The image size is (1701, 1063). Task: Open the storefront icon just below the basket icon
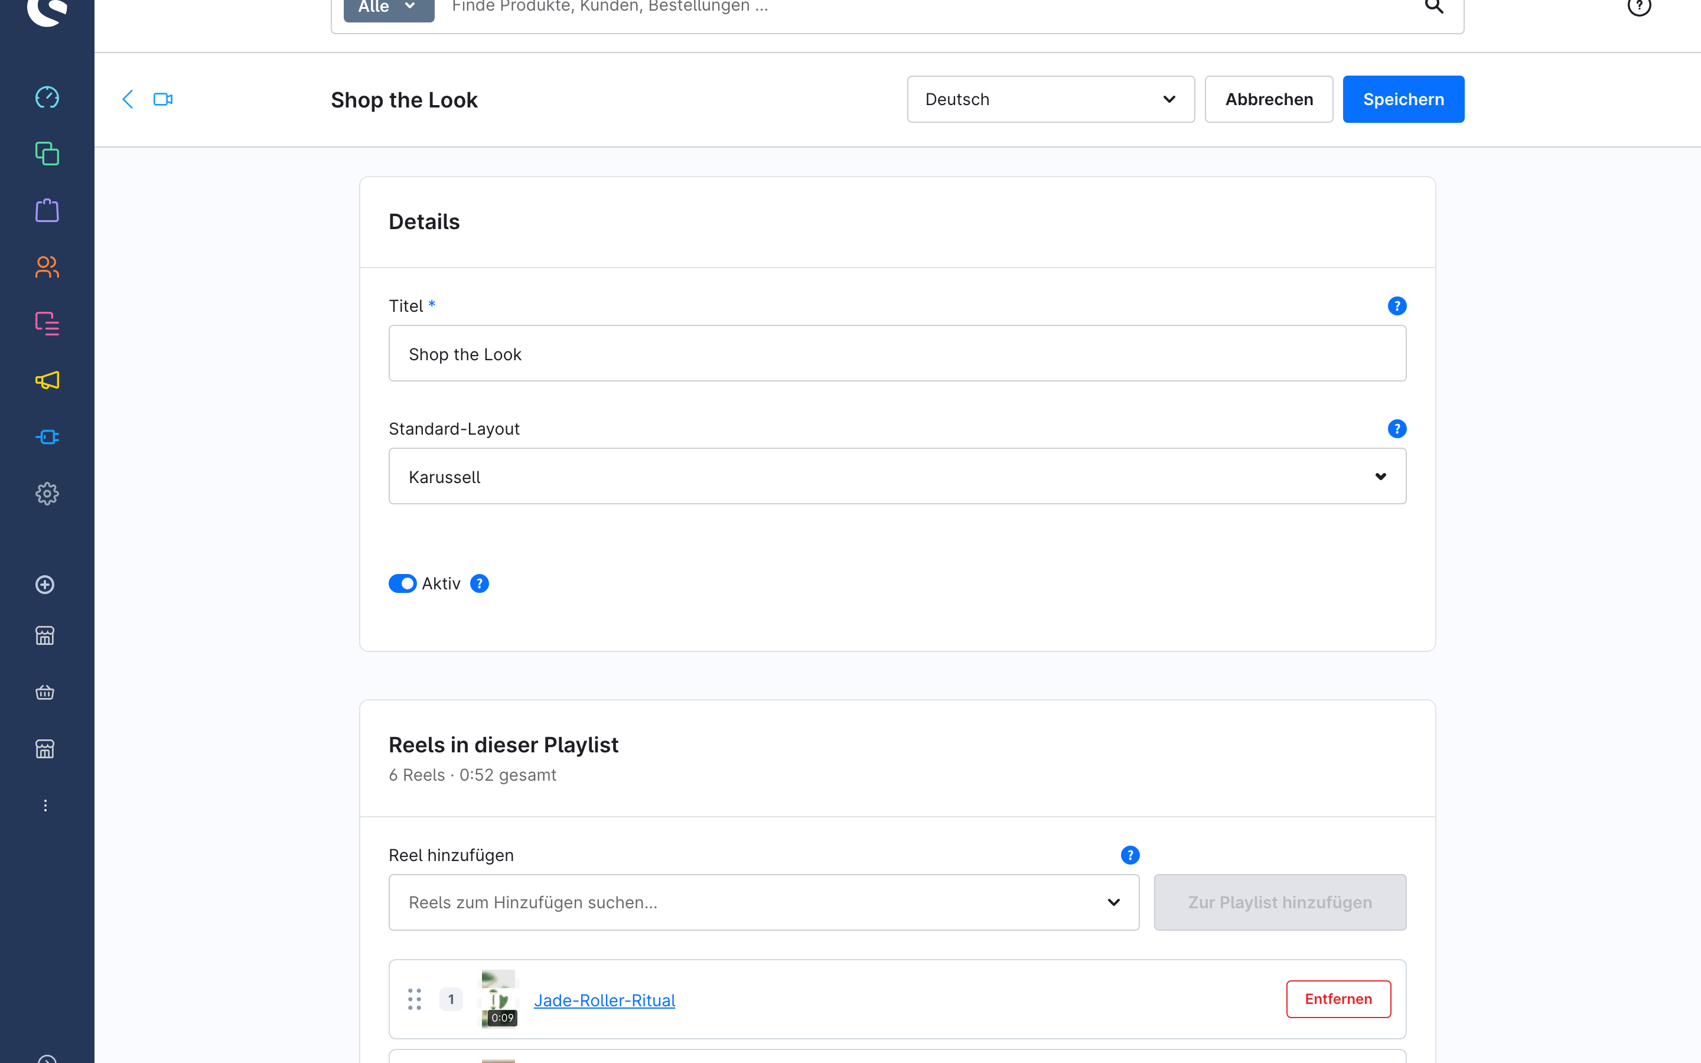pos(45,749)
